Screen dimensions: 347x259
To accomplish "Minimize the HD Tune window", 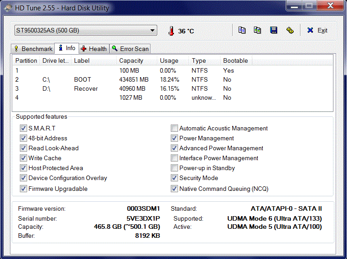I will coord(294,5).
